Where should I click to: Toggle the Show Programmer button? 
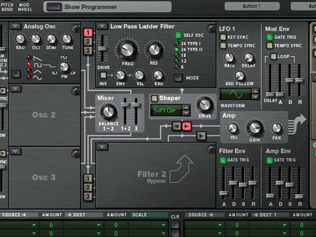(x=54, y=7)
